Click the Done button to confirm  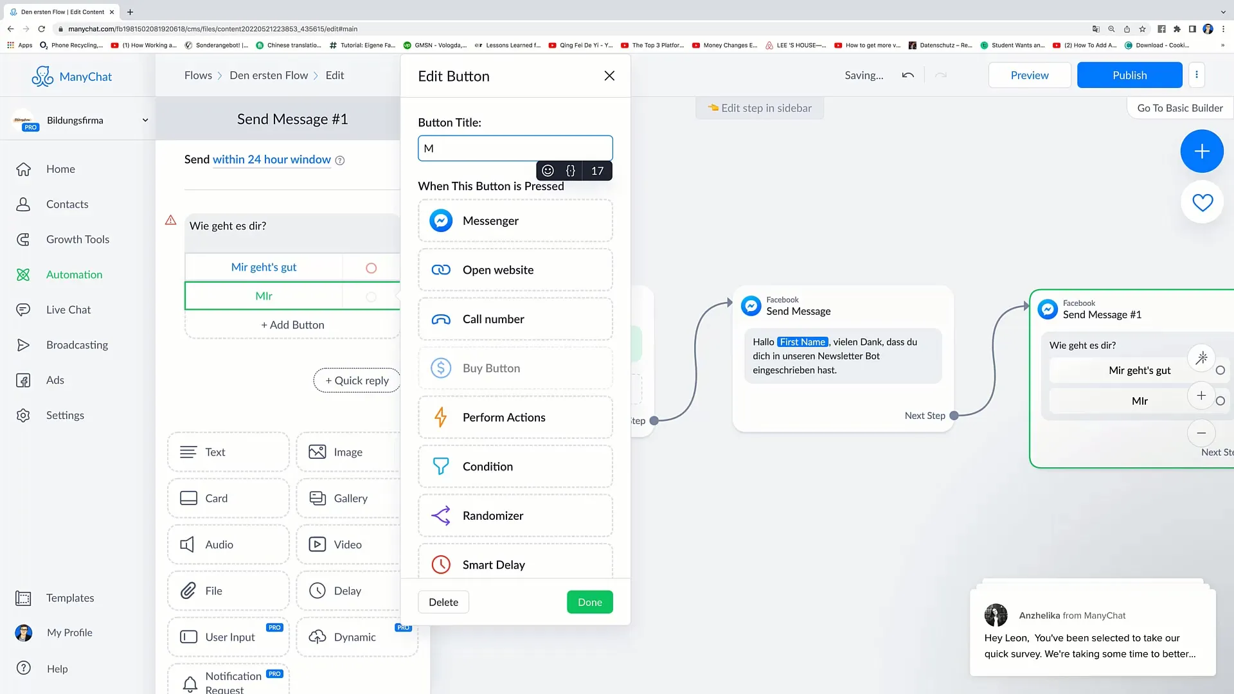tap(590, 601)
